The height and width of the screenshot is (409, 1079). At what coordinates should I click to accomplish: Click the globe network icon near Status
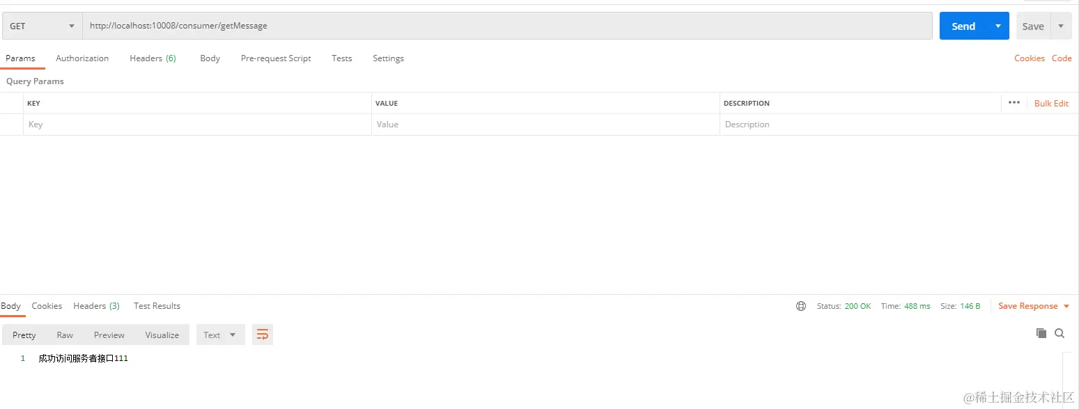pos(801,306)
